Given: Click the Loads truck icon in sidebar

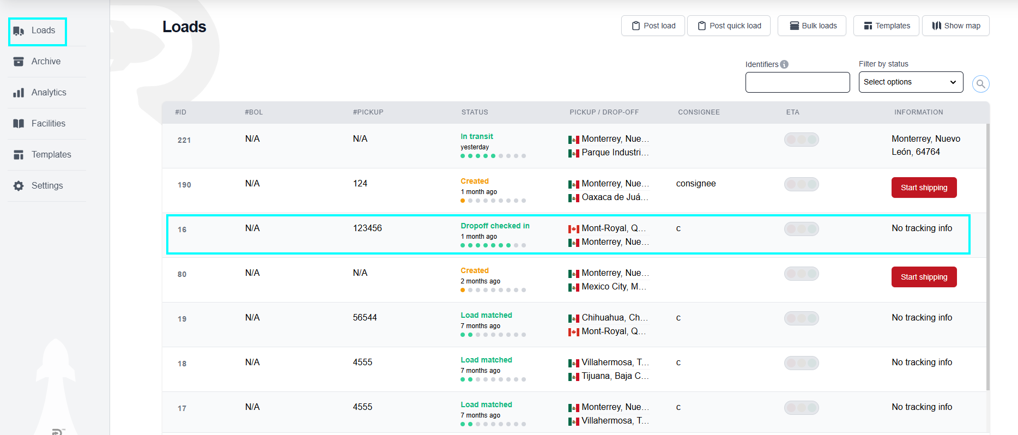Looking at the screenshot, I should pos(19,31).
